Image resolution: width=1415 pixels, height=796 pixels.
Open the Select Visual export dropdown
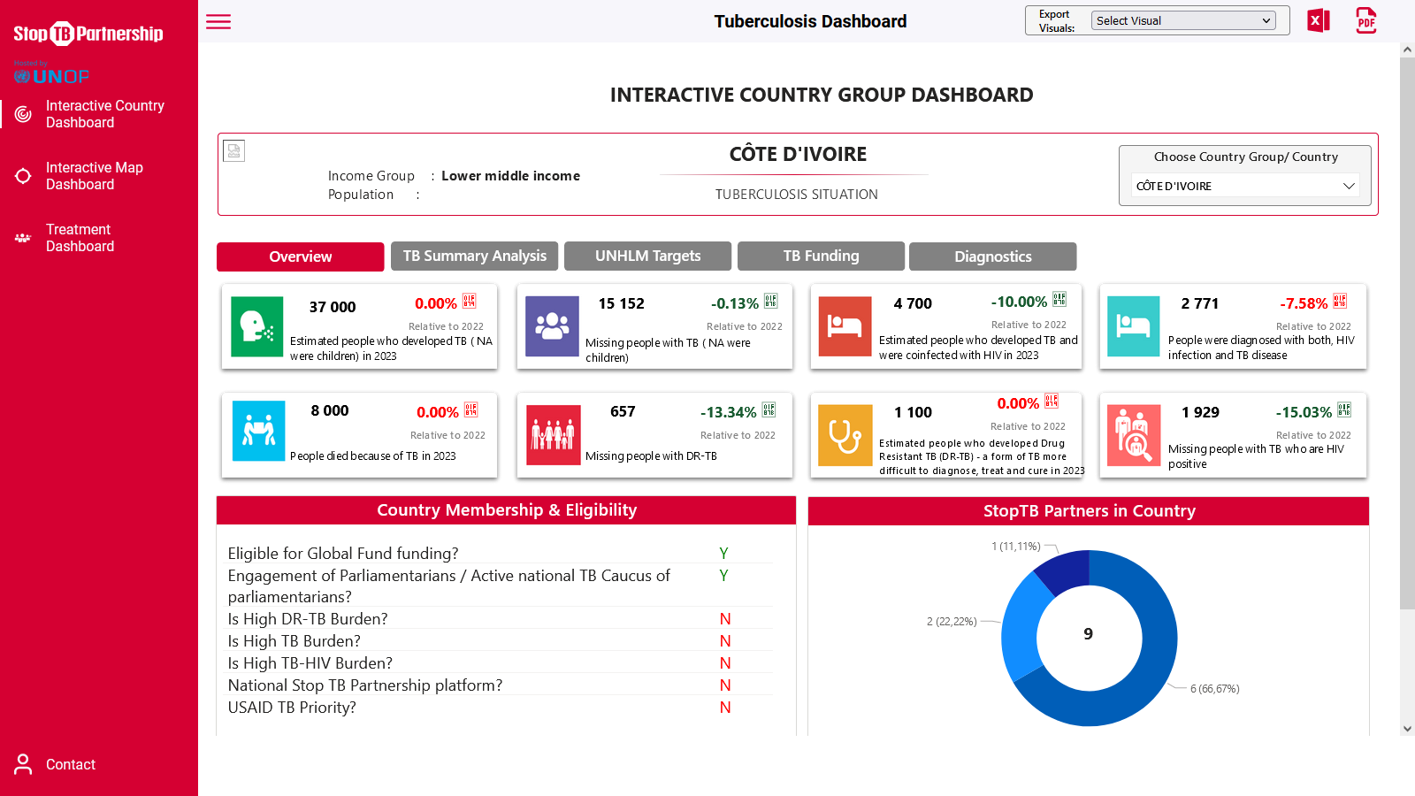pos(1183,20)
